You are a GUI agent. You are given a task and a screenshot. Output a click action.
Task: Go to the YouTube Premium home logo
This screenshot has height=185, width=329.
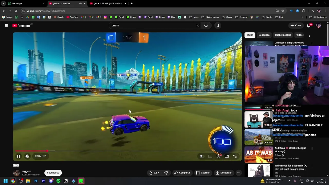21,25
